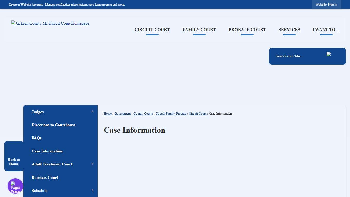Expand the Judges sidebar menu
The width and height of the screenshot is (350, 197).
pos(92,111)
